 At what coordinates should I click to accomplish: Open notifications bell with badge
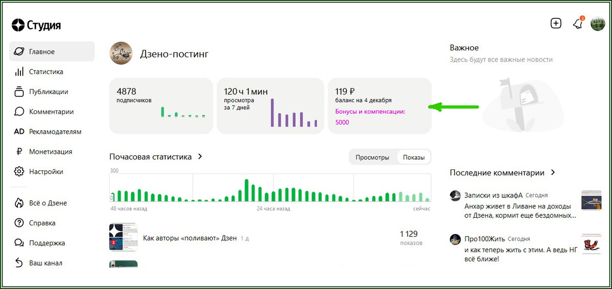578,23
